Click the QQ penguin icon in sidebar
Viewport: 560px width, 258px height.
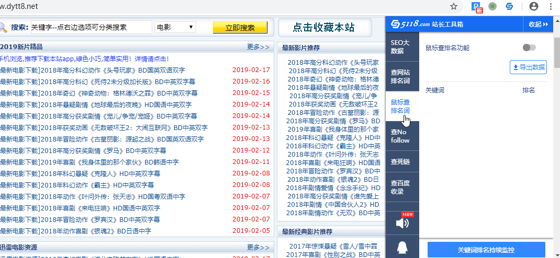click(x=402, y=248)
